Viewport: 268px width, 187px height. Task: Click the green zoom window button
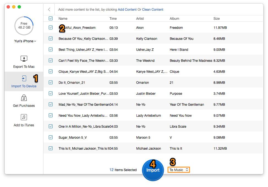(19, 7)
